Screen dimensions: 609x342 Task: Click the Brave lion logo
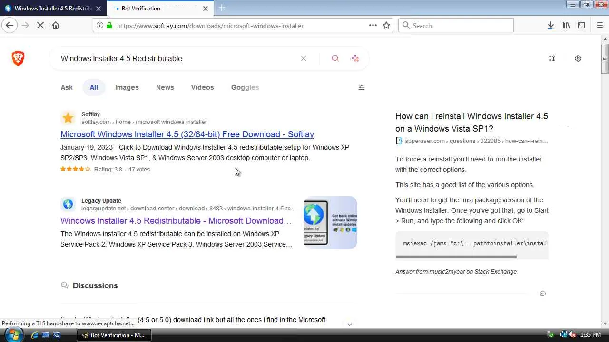coord(18,58)
